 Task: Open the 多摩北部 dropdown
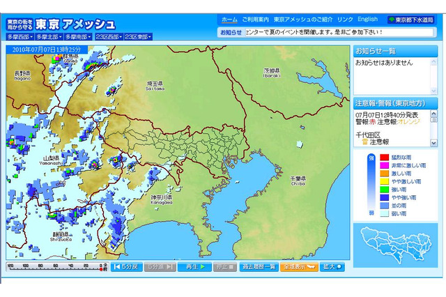click(x=49, y=37)
